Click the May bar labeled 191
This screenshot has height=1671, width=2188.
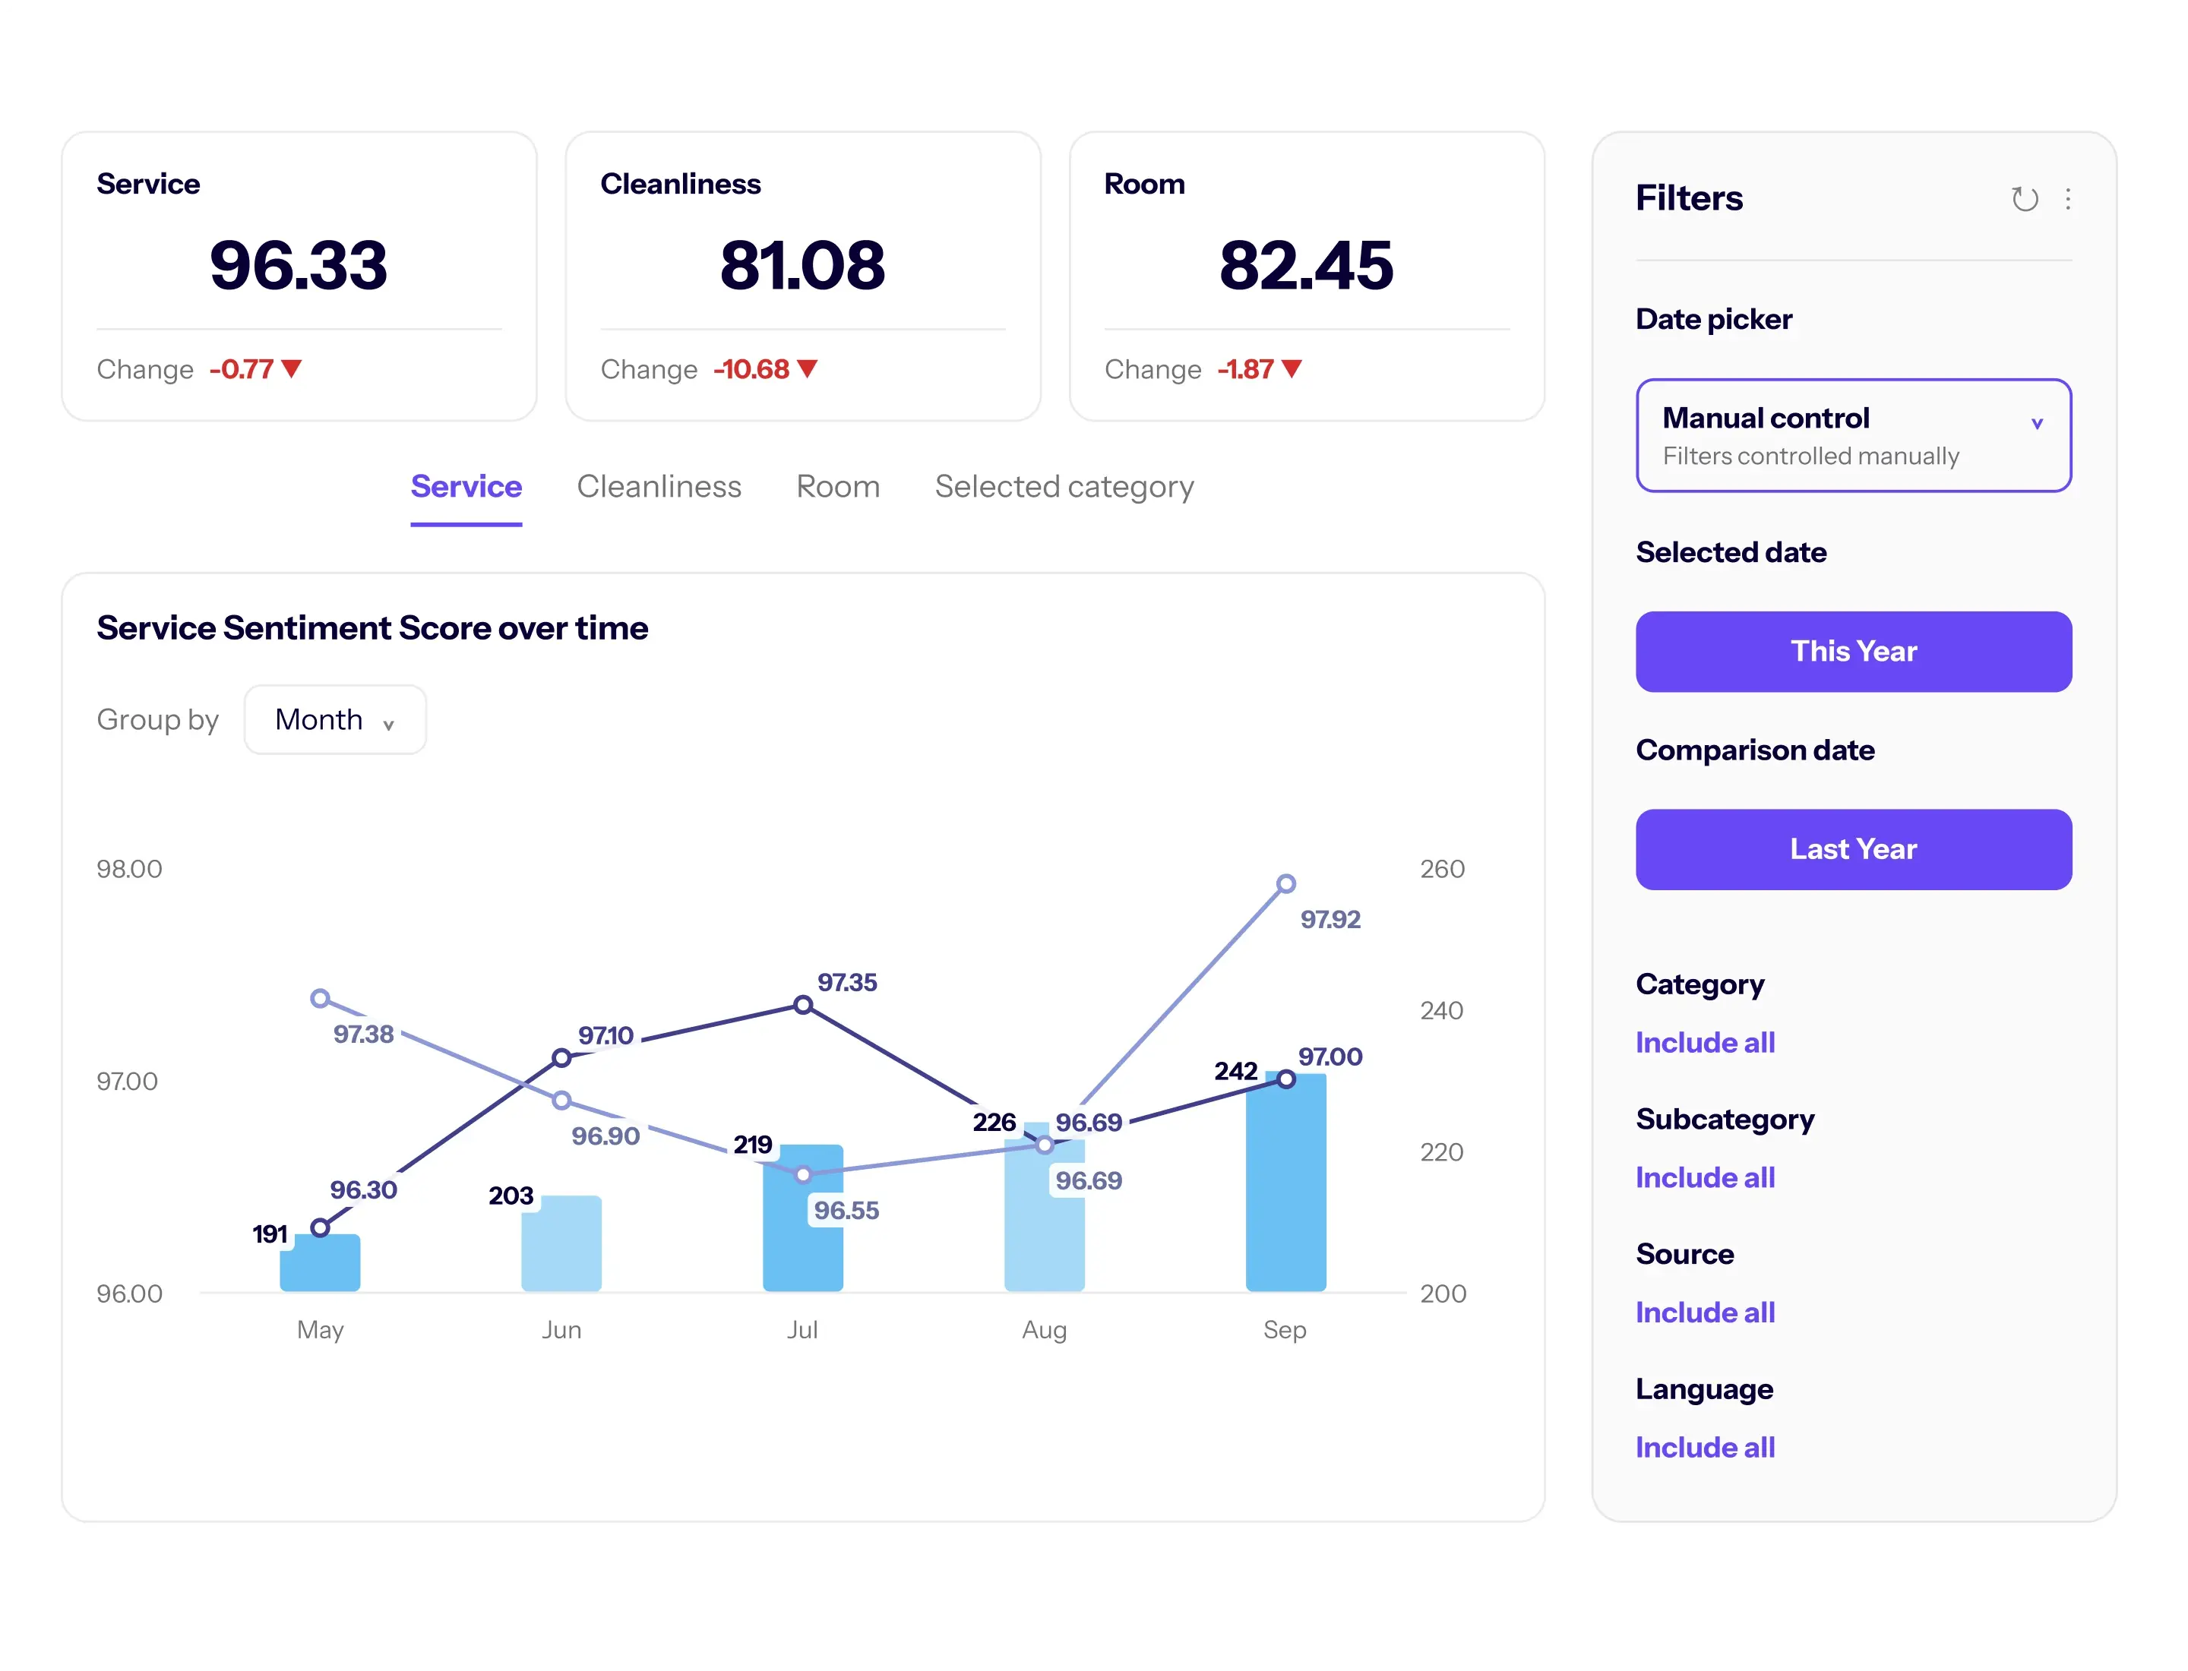pos(319,1263)
